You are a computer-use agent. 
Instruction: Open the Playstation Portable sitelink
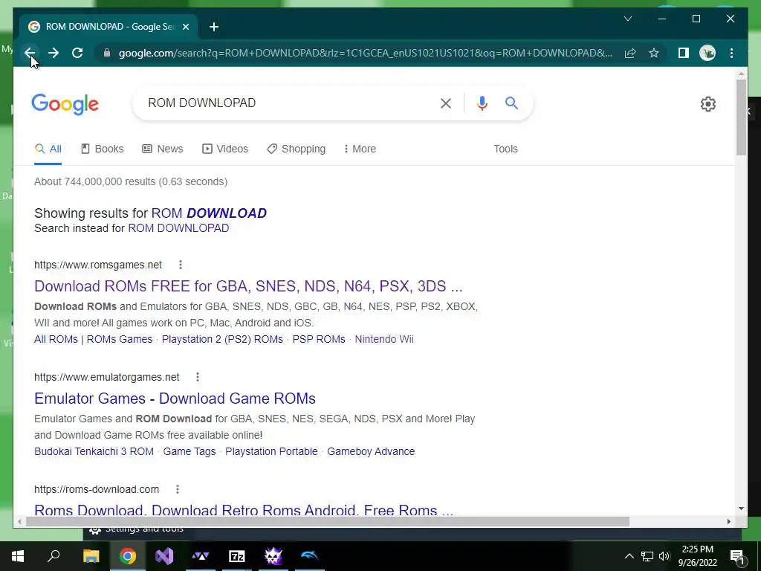coord(271,451)
